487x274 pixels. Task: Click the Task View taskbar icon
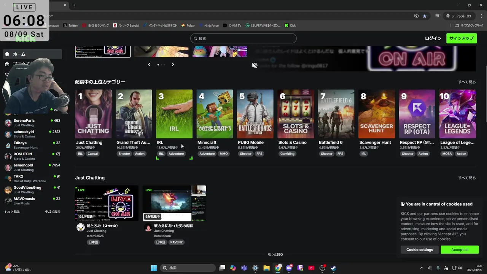click(222, 268)
